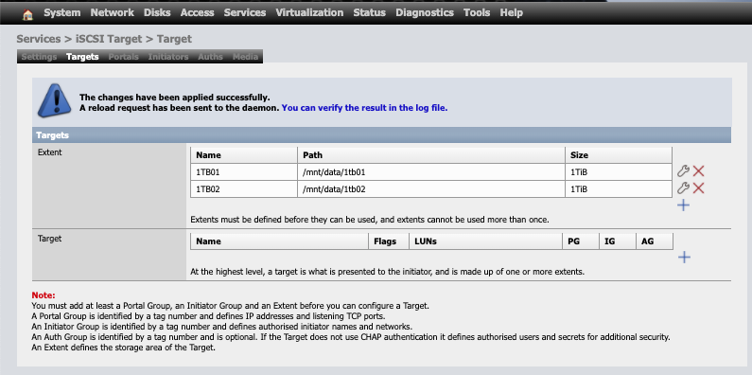
Task: Click the 1TB01 extent name cell
Action: coord(244,172)
